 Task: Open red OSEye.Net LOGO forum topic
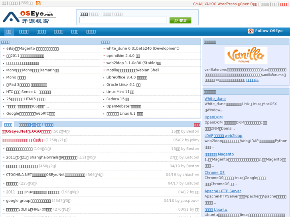tap(27, 131)
